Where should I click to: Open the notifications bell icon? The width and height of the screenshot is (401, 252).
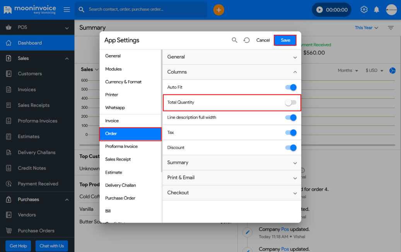click(376, 10)
